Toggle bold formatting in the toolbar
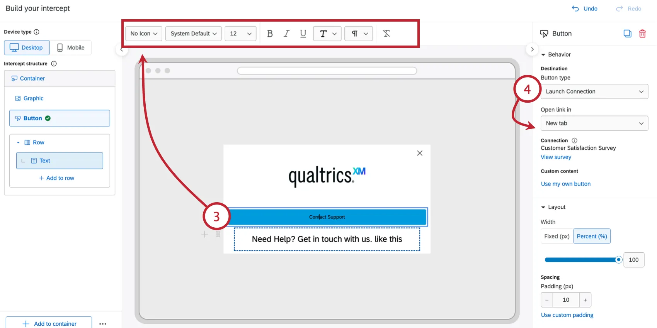This screenshot has height=328, width=657. click(x=270, y=34)
